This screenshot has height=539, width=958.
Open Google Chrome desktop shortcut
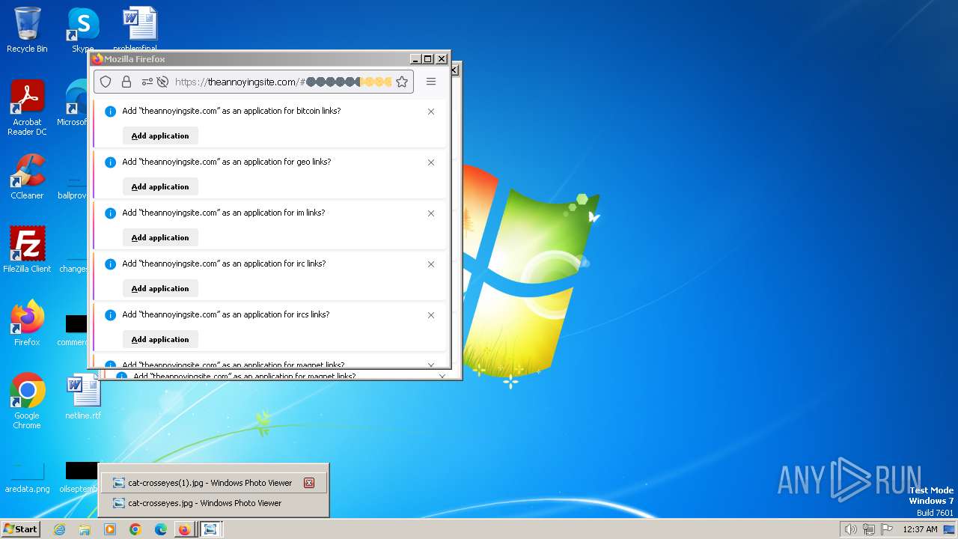pos(27,401)
